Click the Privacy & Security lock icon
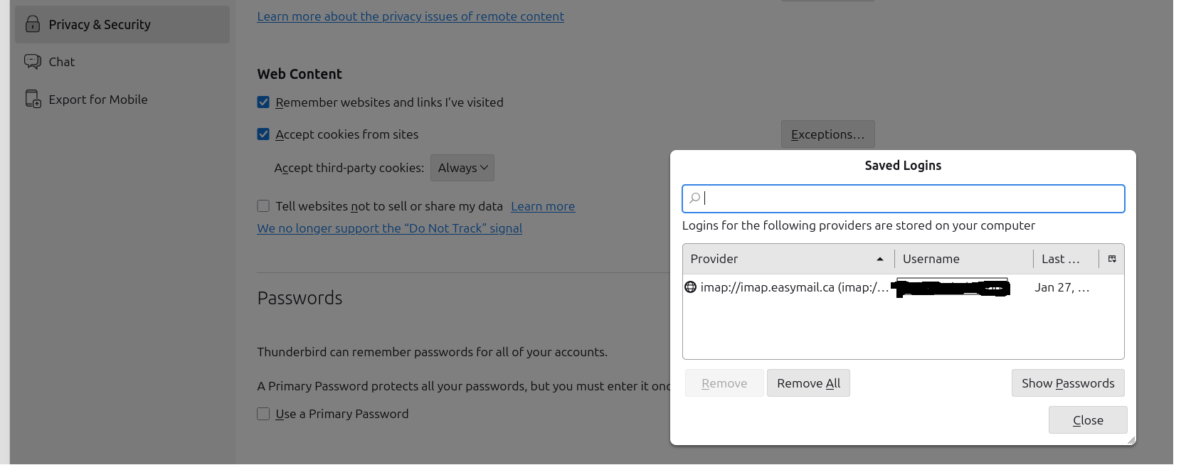This screenshot has width=1186, height=470. [x=33, y=24]
